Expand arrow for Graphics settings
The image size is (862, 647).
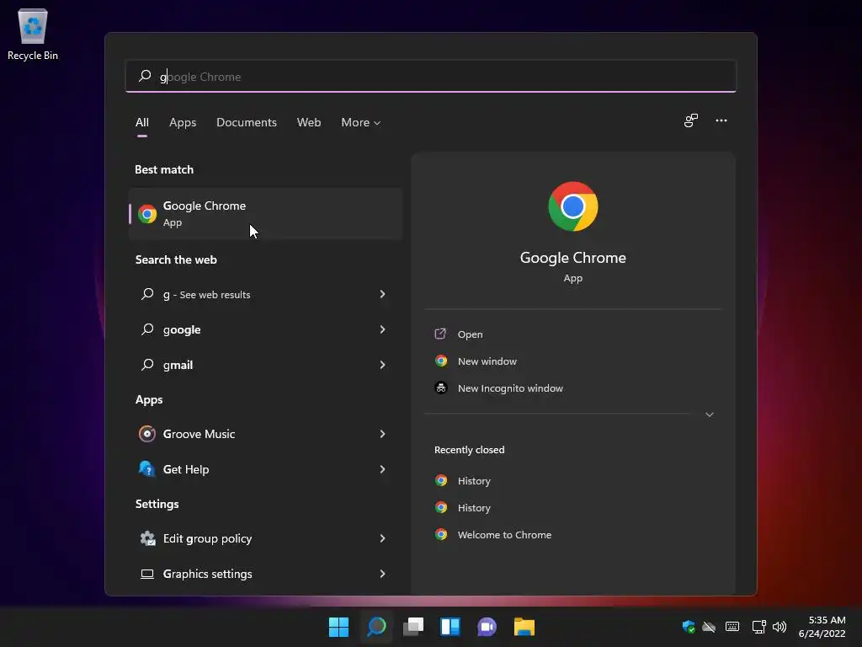tap(382, 574)
